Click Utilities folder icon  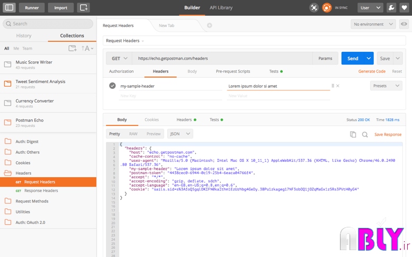(x=8, y=212)
